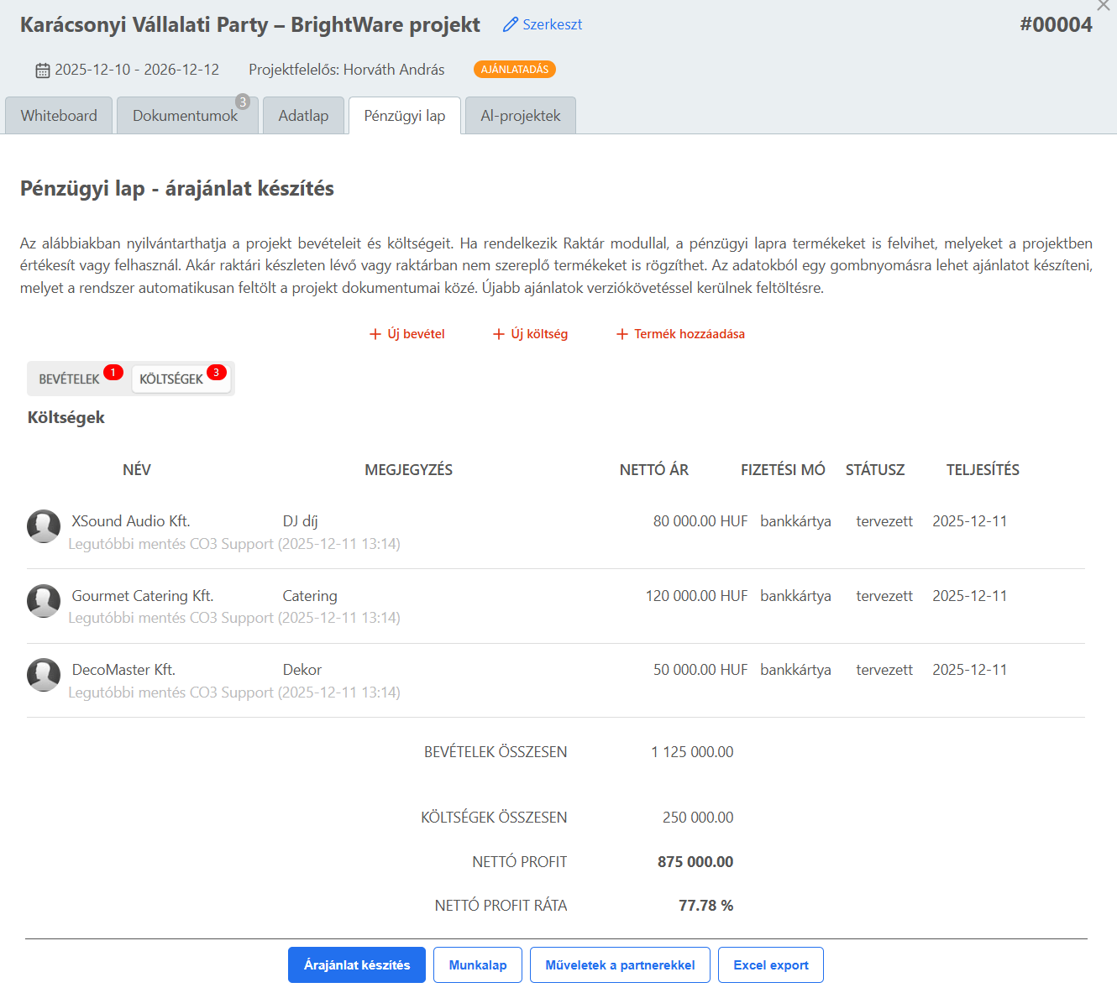Viewport: 1117px width, 993px height.
Task: Open Műveletek a partnerekkel
Action: (x=620, y=965)
